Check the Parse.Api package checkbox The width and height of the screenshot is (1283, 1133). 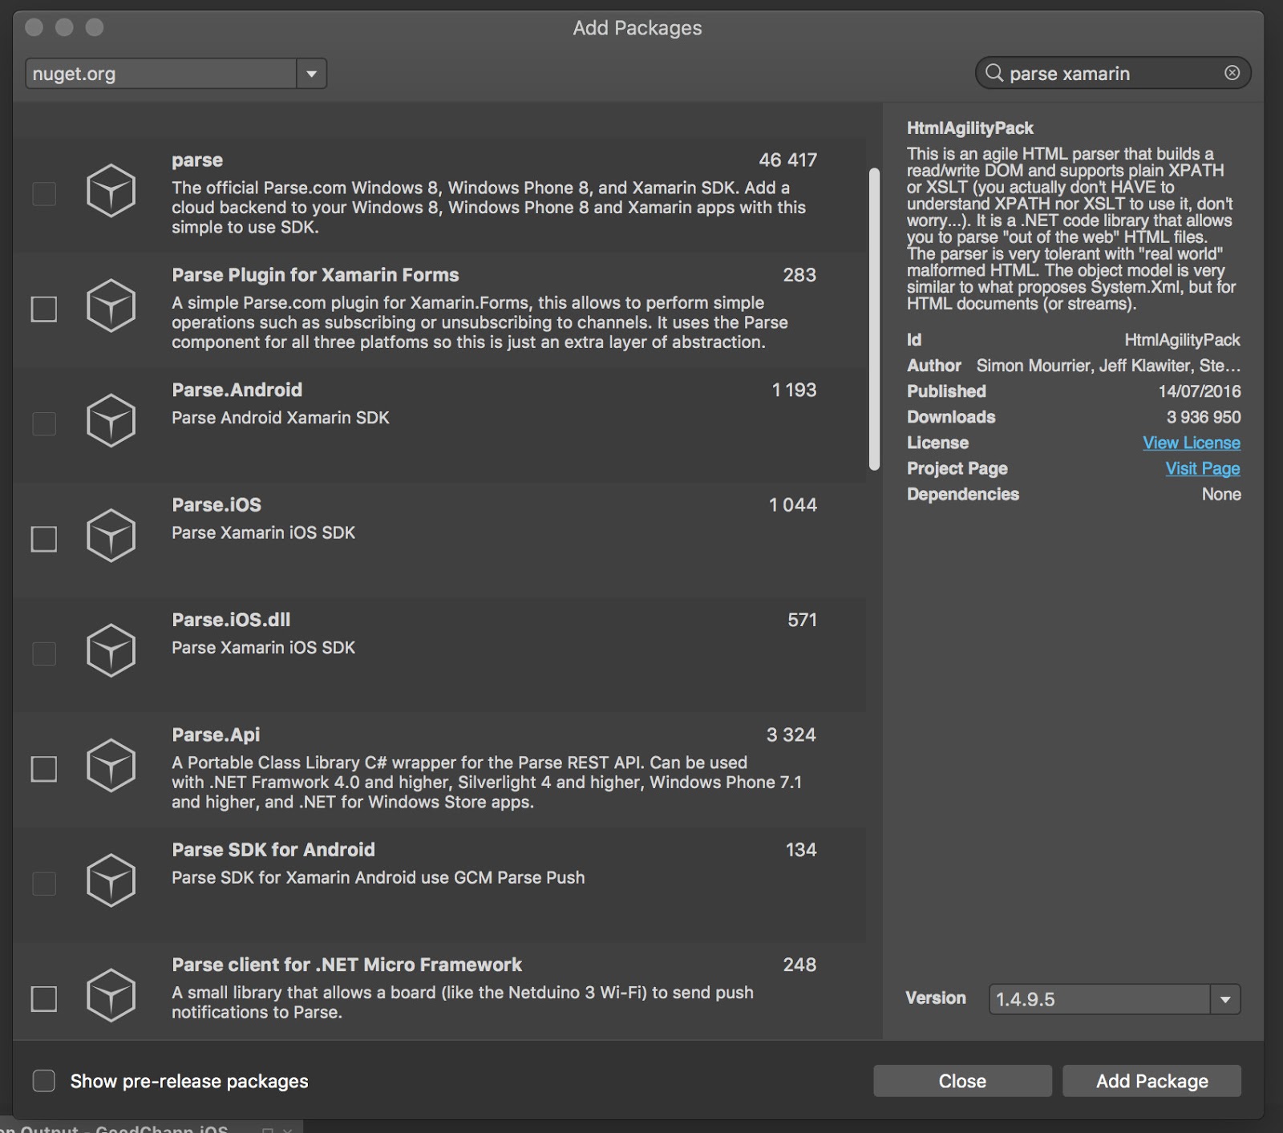44,769
